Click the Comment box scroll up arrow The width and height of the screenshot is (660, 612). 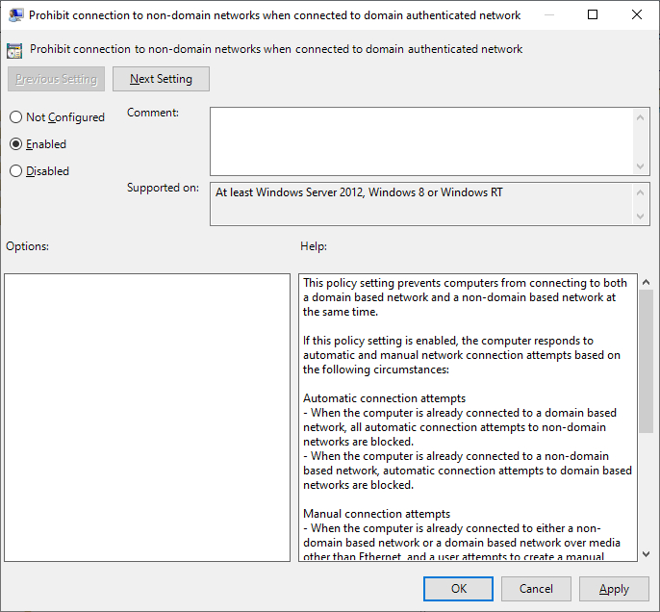coord(640,117)
